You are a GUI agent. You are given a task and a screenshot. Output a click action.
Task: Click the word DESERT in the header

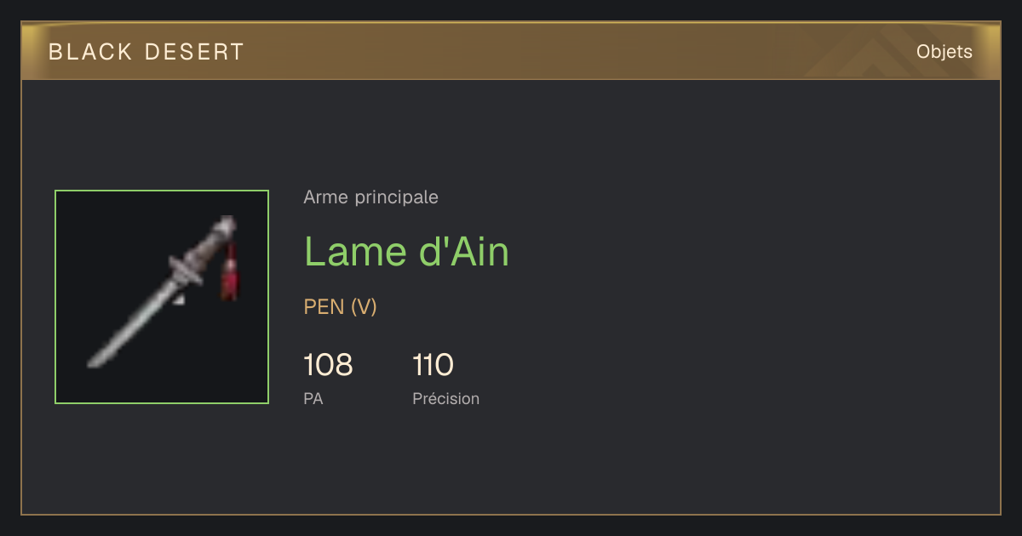[x=194, y=52]
